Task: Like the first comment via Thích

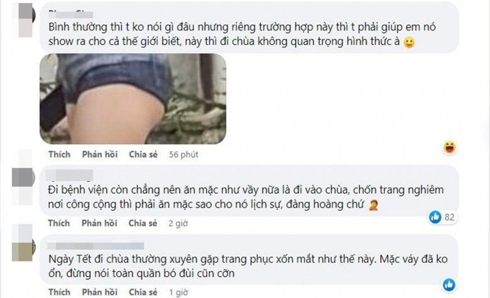Action: pyautogui.click(x=60, y=155)
